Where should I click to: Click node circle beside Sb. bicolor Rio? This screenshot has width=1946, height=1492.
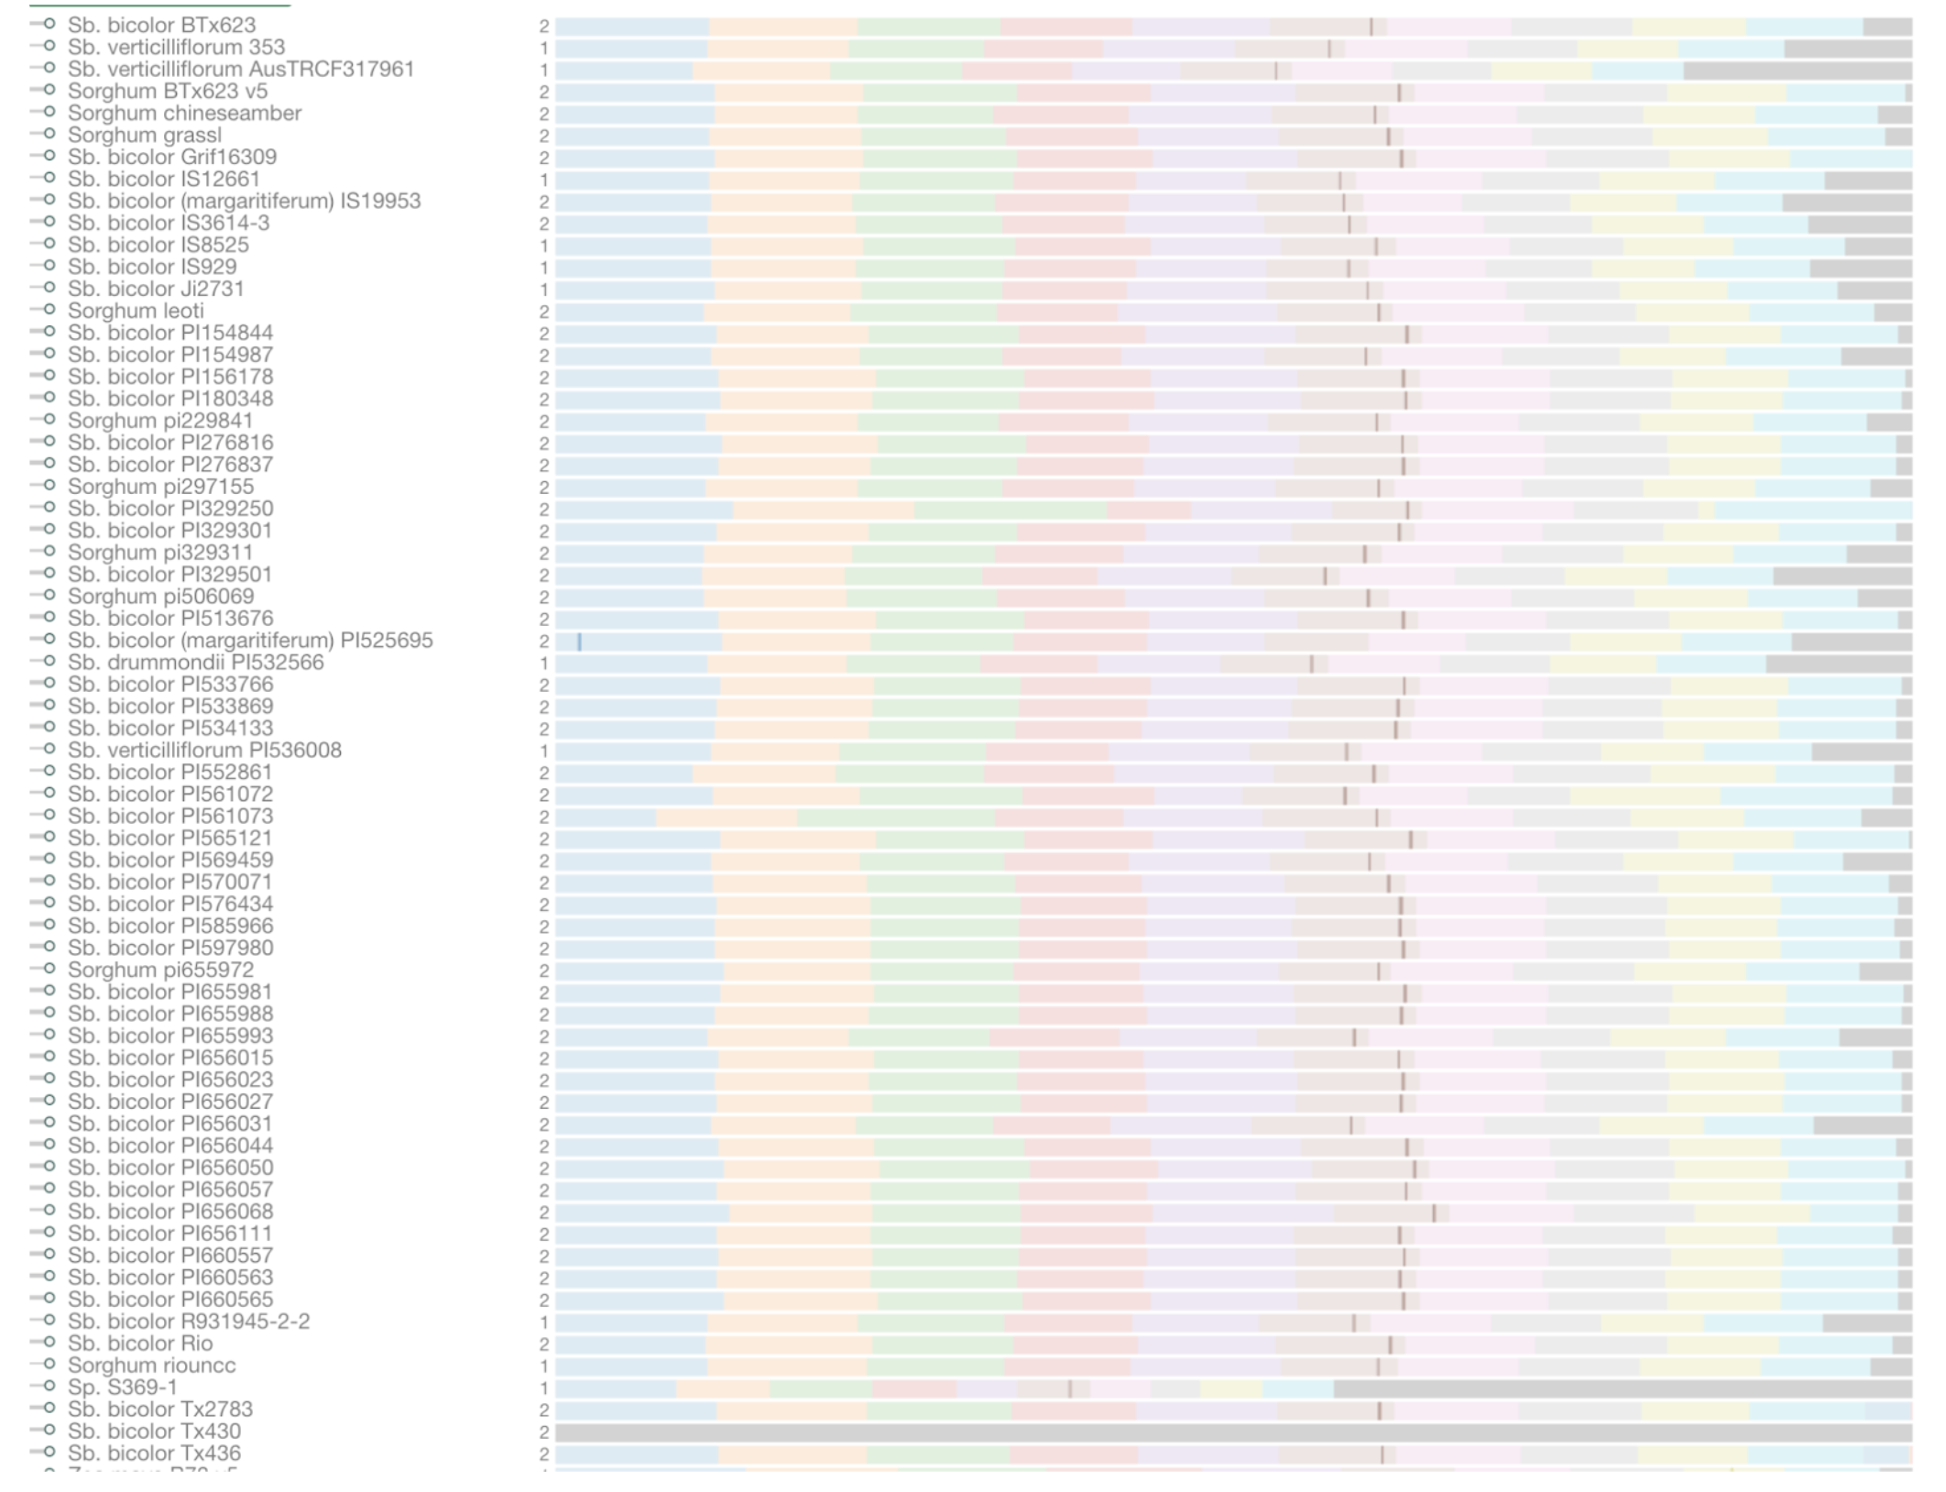tap(49, 1343)
